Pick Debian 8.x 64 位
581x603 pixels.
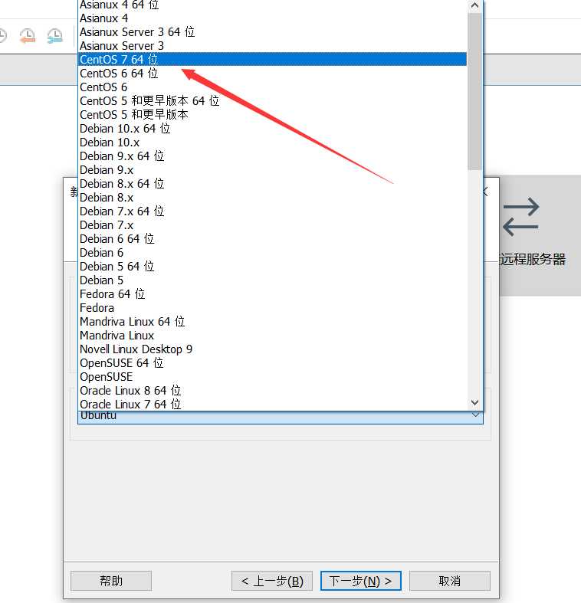[x=273, y=184]
